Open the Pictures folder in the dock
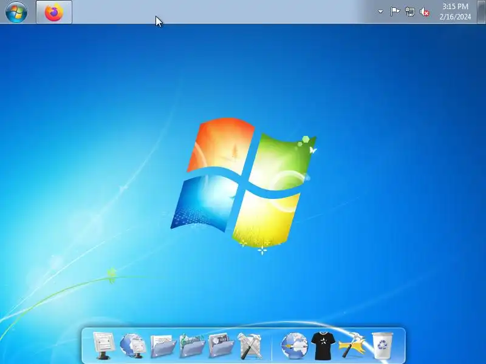 coord(221,345)
